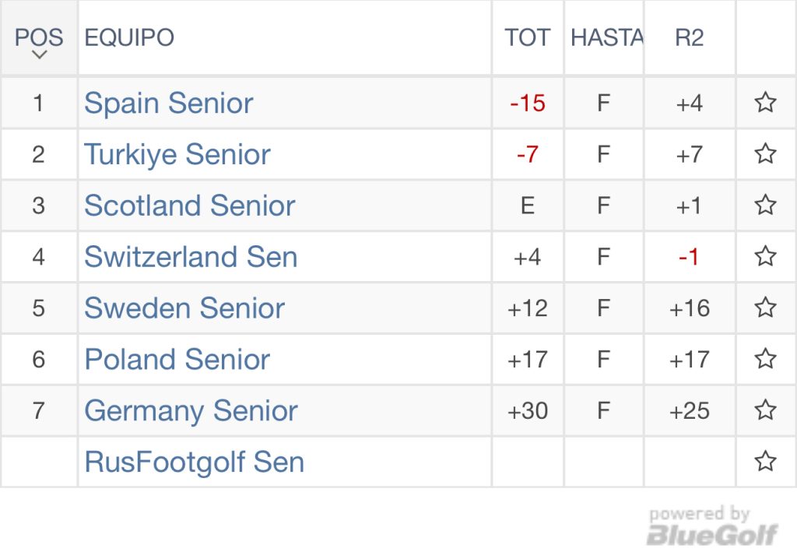
Task: Mark Scotland Senior as favorite star
Action: (765, 205)
